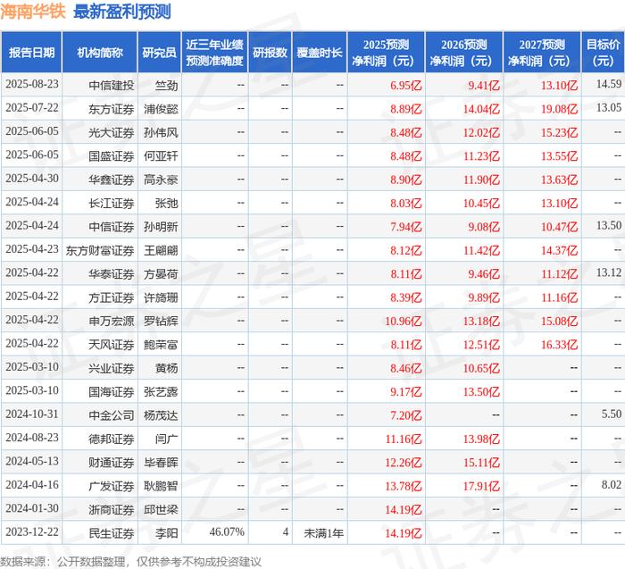Click researcher 张弛 in the 长江证券 row
Viewport: 625px width, 569px height.
point(167,203)
